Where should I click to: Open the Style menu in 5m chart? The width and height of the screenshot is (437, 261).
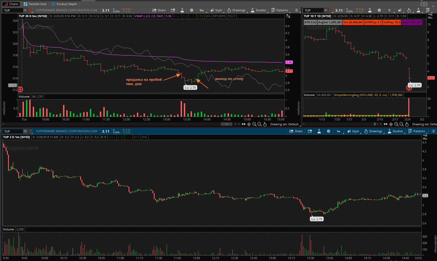pyautogui.click(x=216, y=10)
